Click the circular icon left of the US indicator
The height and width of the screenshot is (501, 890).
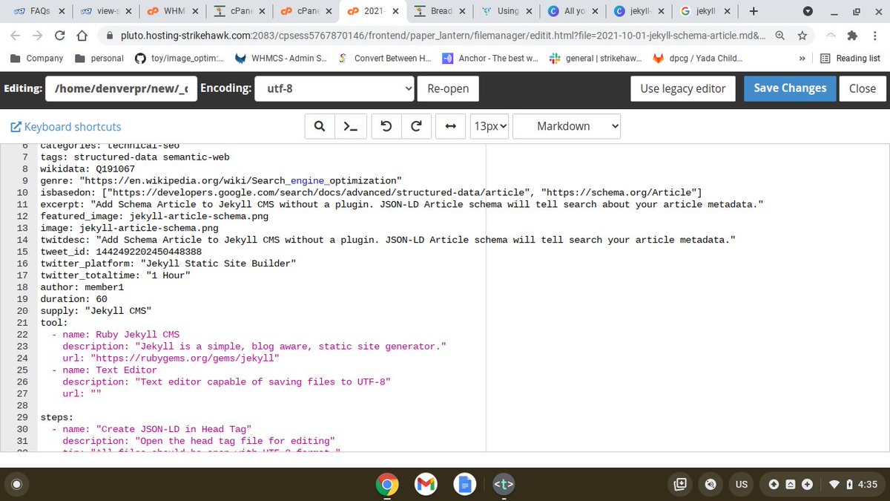coord(711,485)
